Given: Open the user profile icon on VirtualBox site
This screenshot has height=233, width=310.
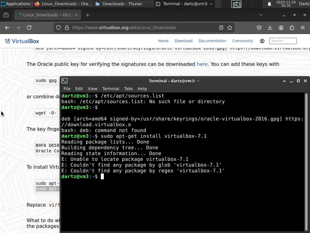Looking at the screenshot, I should (262, 41).
